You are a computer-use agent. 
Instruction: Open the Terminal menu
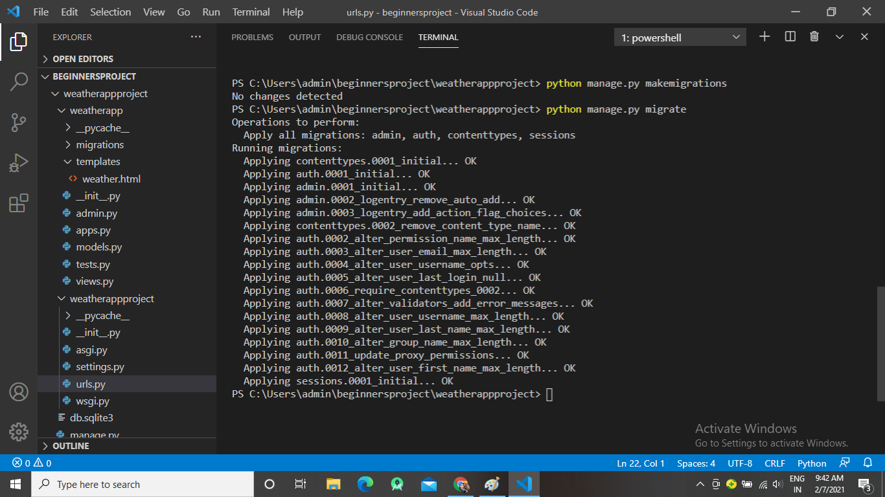tap(251, 12)
